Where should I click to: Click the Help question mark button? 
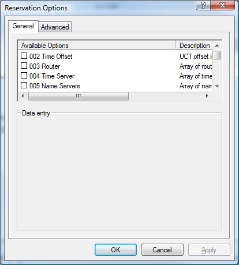pyautogui.click(x=203, y=5)
